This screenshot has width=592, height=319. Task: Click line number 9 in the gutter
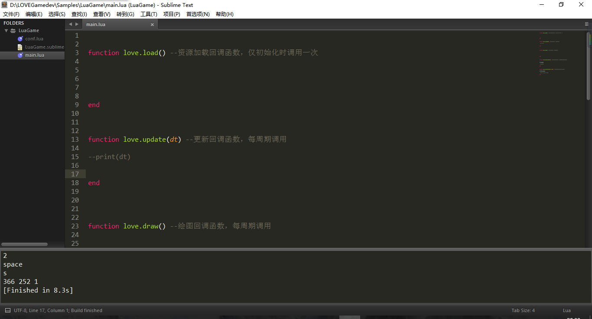point(77,105)
